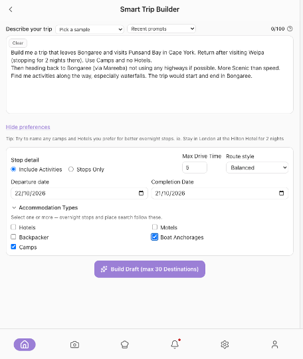The image size is (303, 359).
Task: Go to Home in bottom navigation
Action: pos(25,344)
